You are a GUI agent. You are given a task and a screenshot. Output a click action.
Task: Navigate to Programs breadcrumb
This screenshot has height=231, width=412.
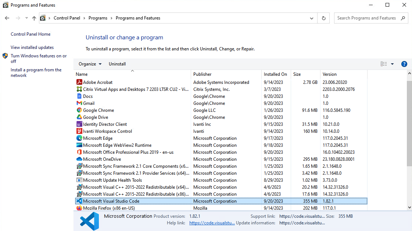pyautogui.click(x=98, y=18)
